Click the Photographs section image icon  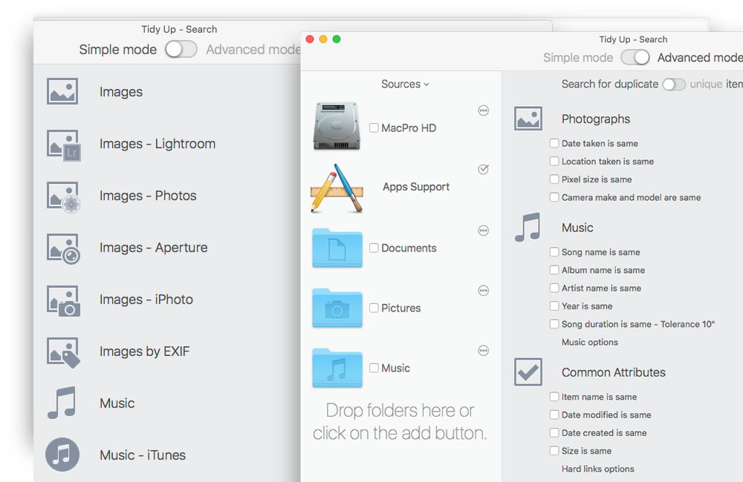(528, 119)
